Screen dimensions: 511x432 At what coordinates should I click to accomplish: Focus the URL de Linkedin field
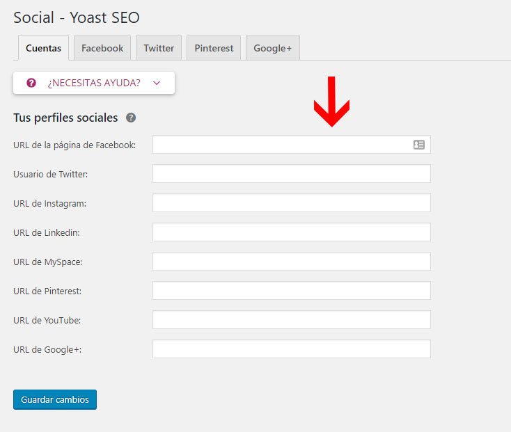click(x=291, y=232)
